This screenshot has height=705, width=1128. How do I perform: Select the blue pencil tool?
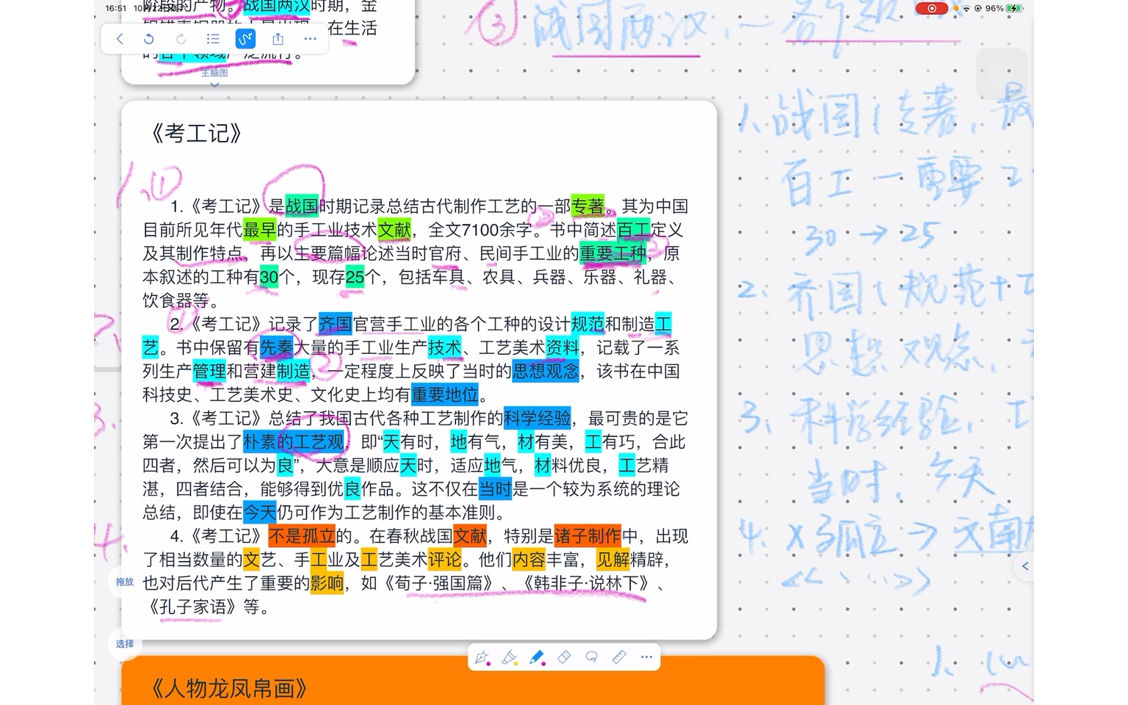pos(537,658)
